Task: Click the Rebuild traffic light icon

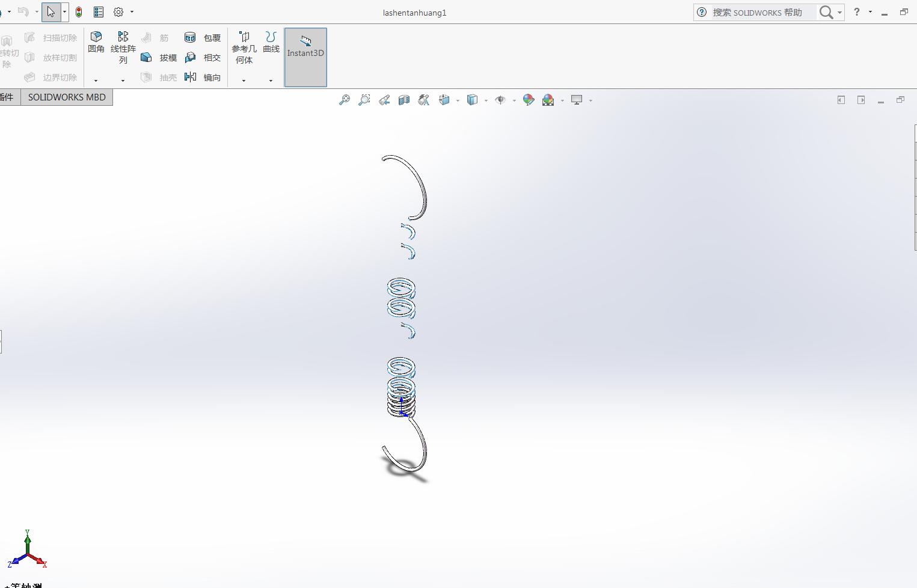Action: click(x=79, y=12)
